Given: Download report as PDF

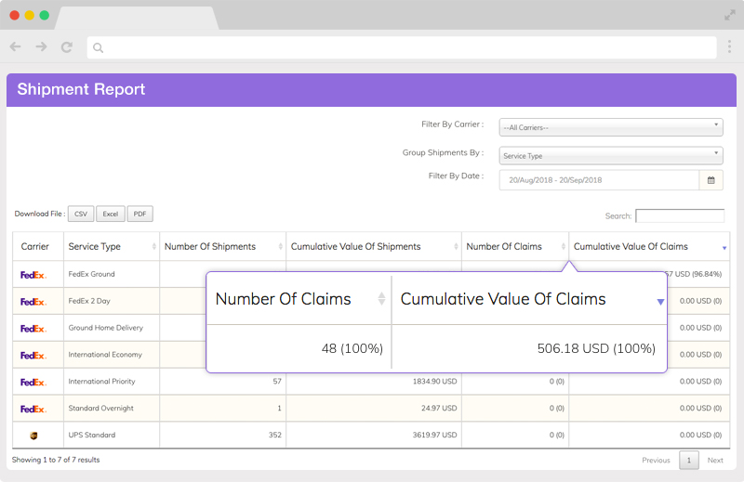Looking at the screenshot, I should click(140, 214).
